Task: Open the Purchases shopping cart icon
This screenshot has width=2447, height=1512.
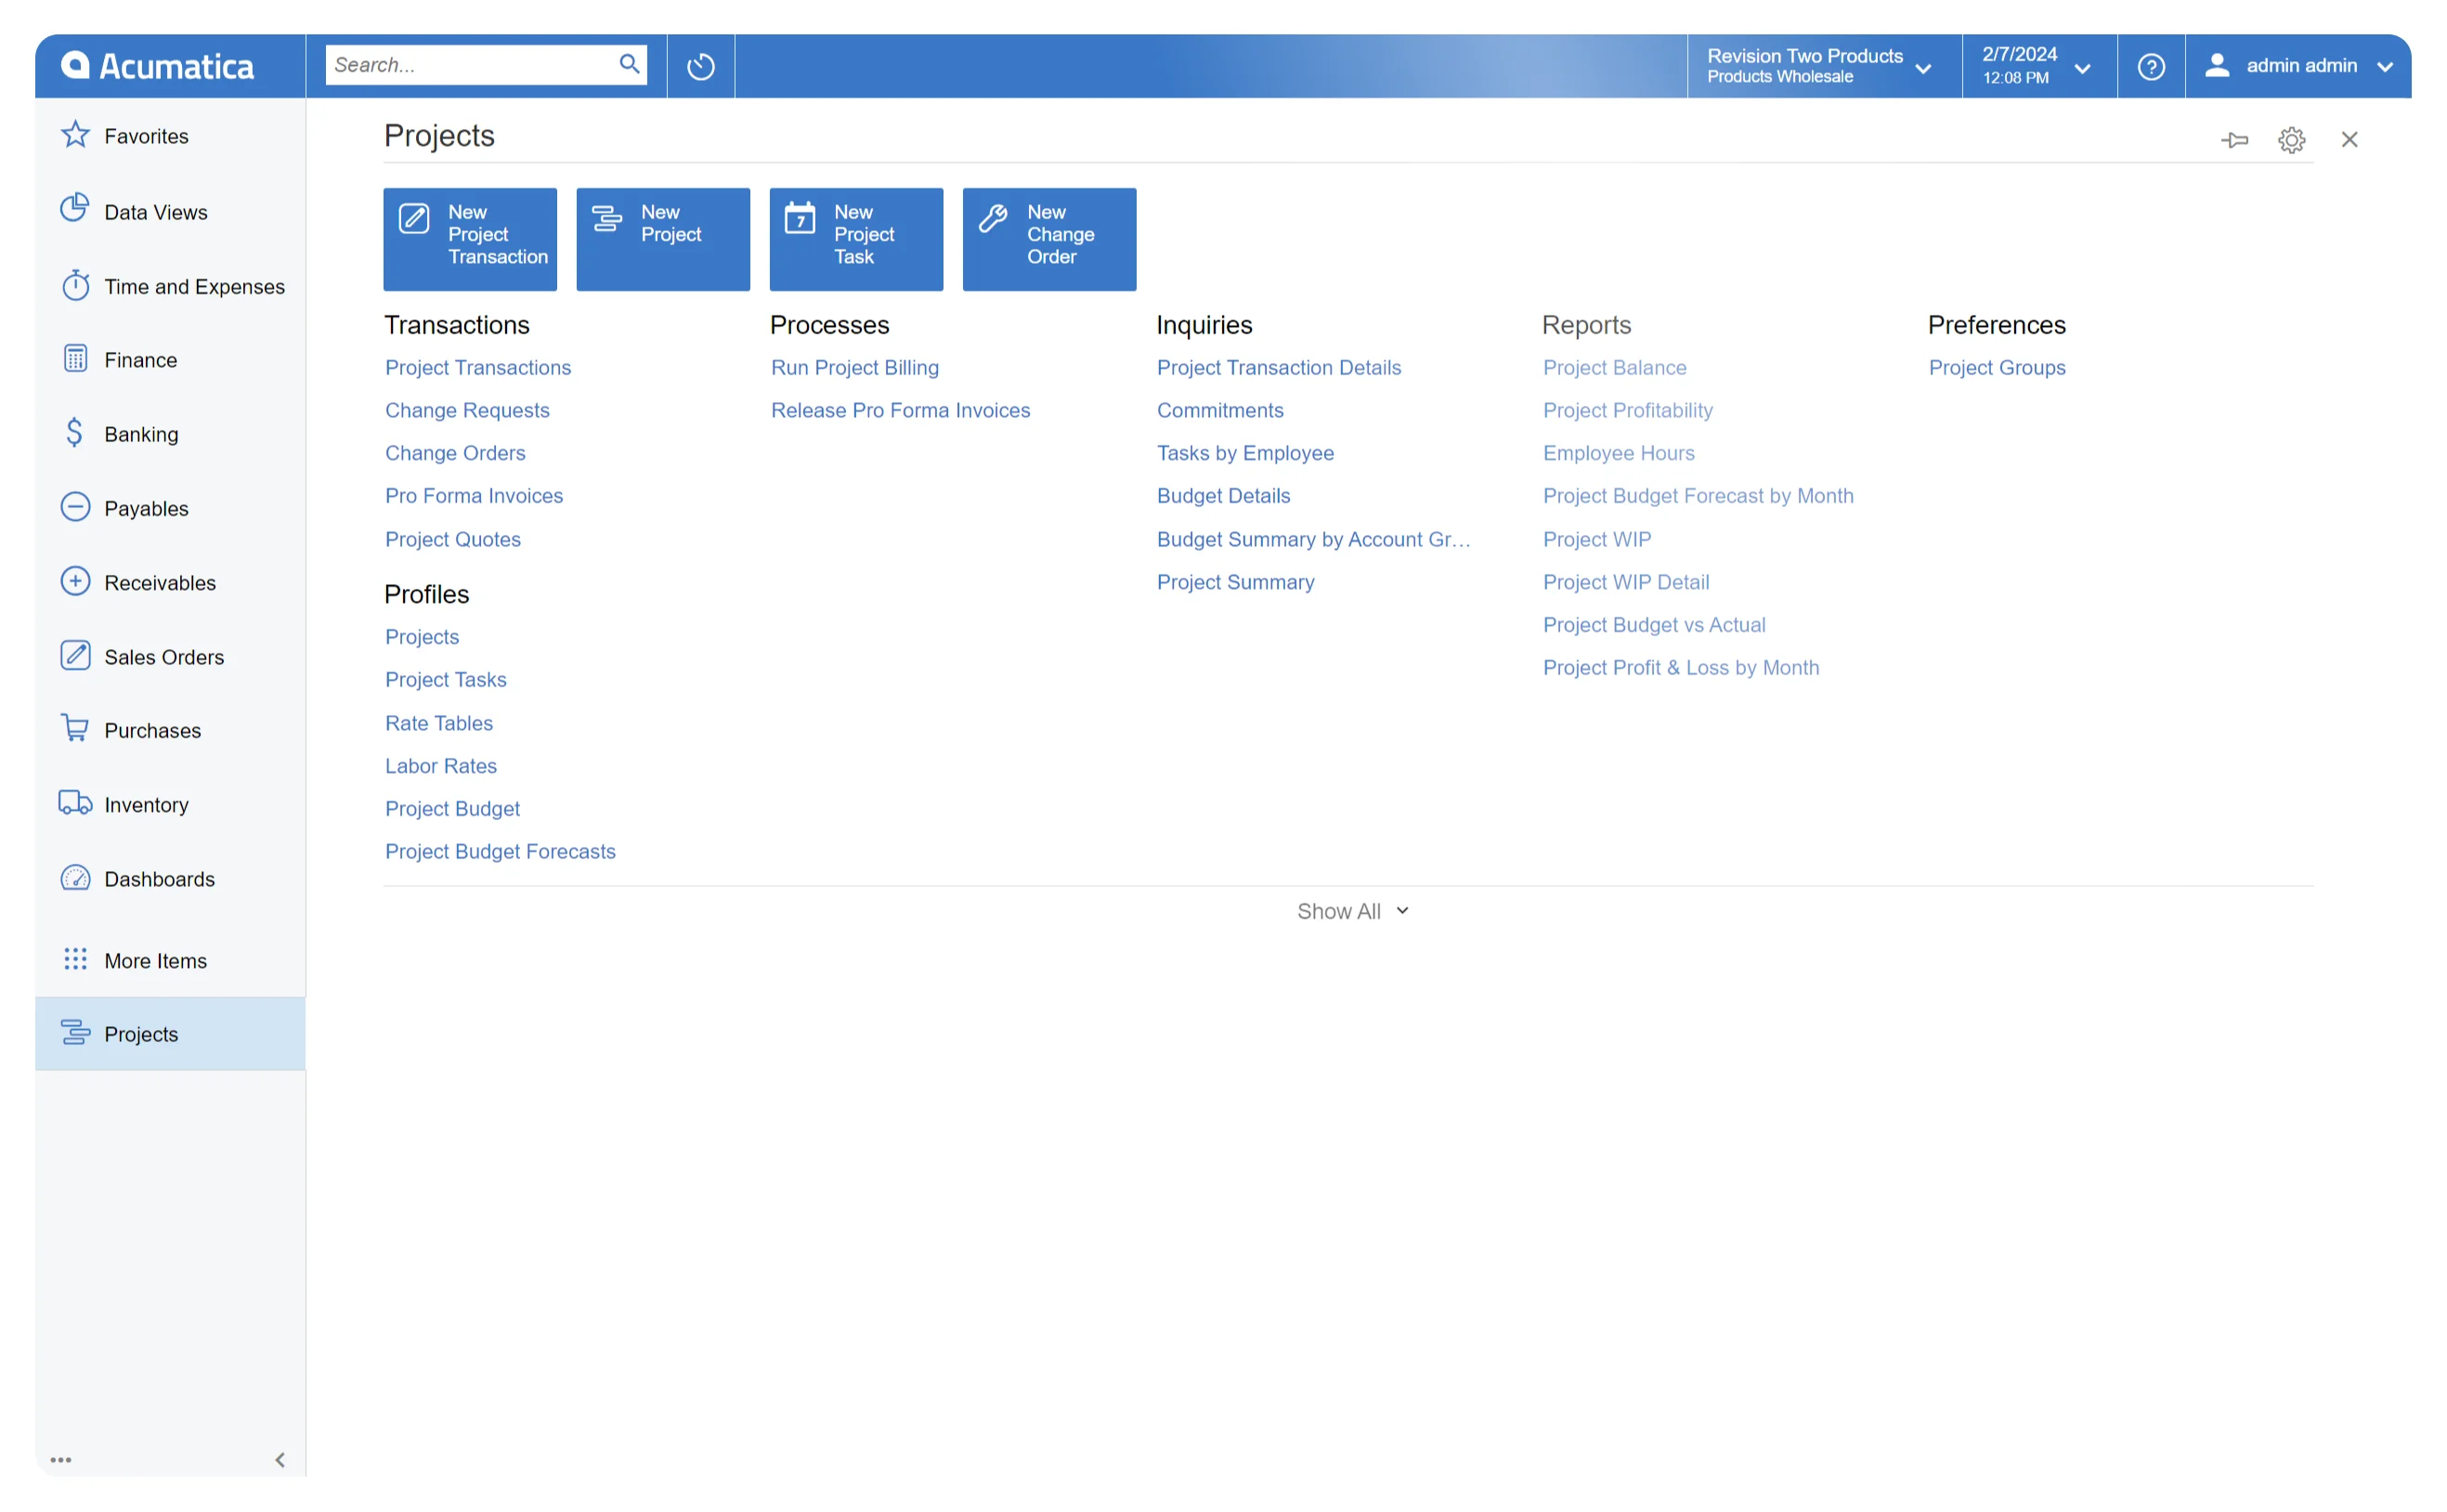Action: 75,729
